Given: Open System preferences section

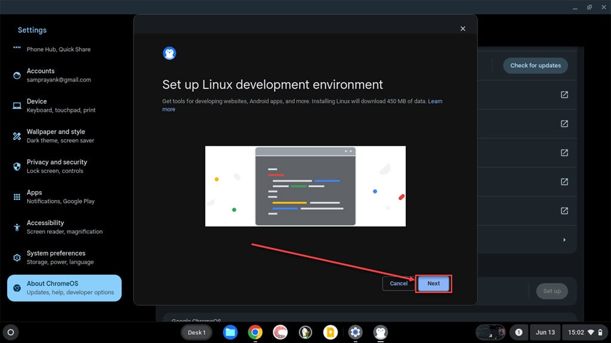Looking at the screenshot, I should tap(64, 257).
